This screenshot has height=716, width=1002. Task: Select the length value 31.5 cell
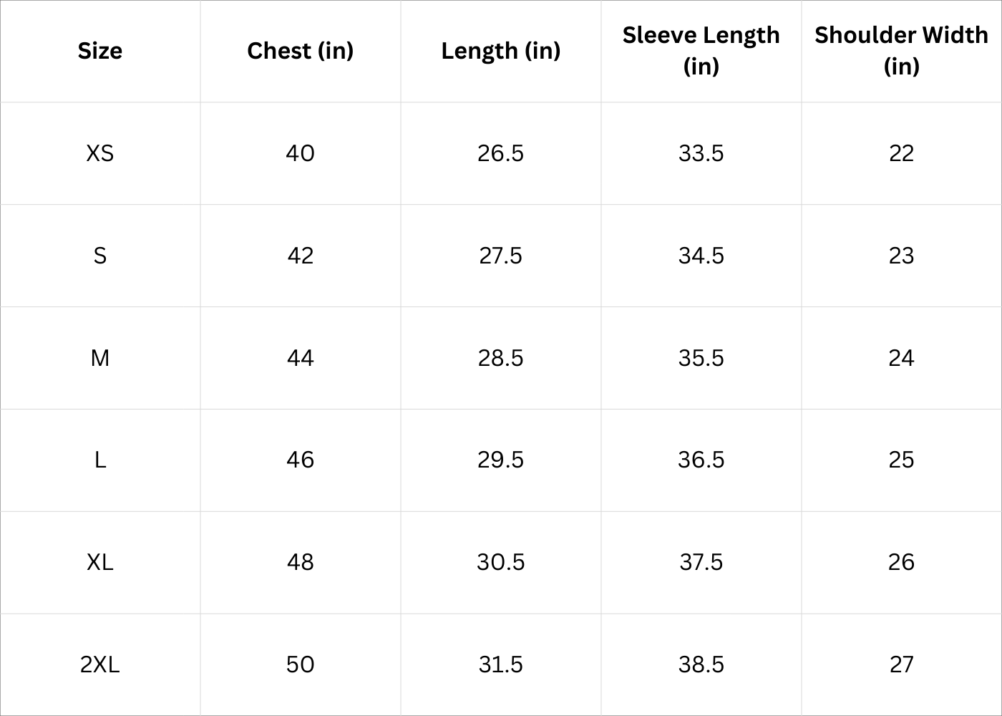point(501,664)
